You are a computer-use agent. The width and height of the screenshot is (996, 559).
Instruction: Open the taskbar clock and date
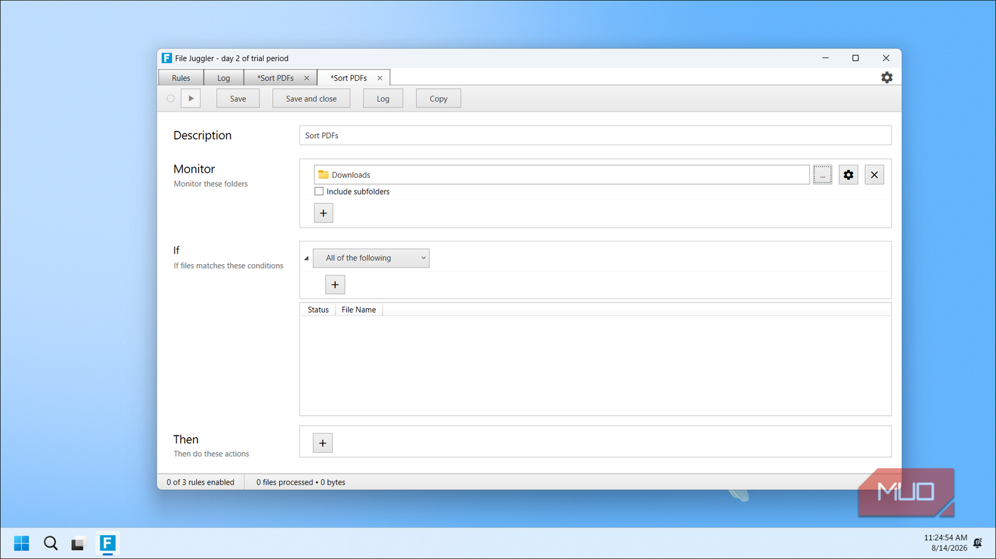946,542
